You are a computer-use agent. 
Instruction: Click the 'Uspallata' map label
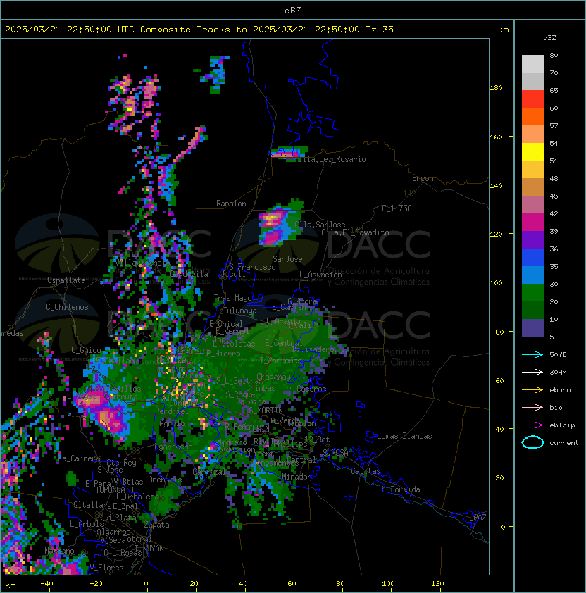(x=66, y=280)
